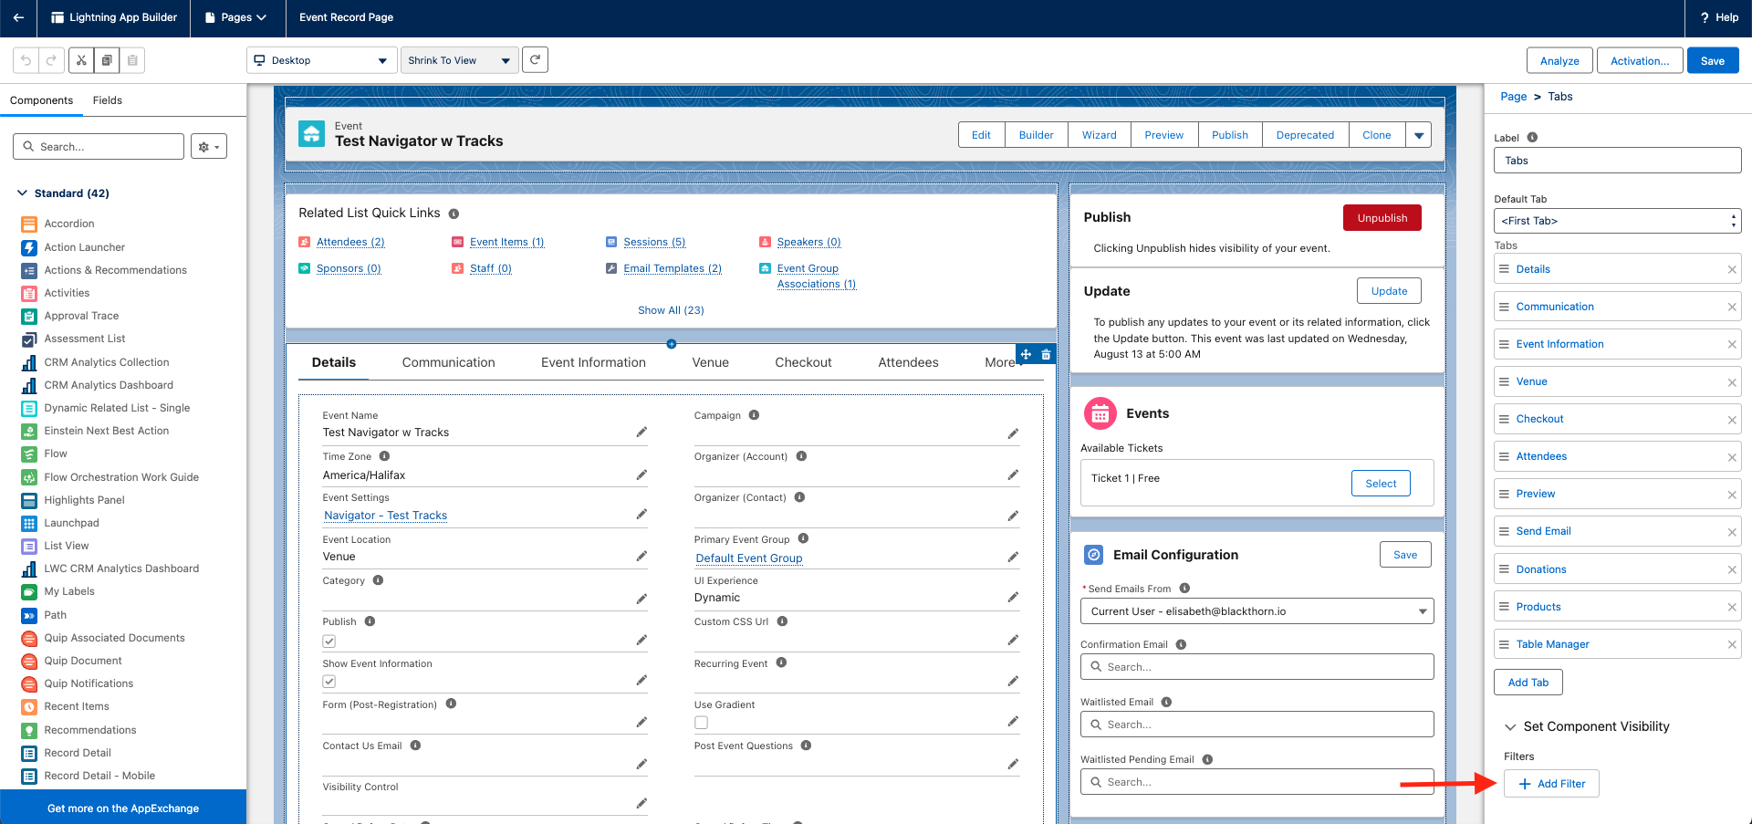
Task: Edit Time Zone with pencil icon
Action: [641, 475]
